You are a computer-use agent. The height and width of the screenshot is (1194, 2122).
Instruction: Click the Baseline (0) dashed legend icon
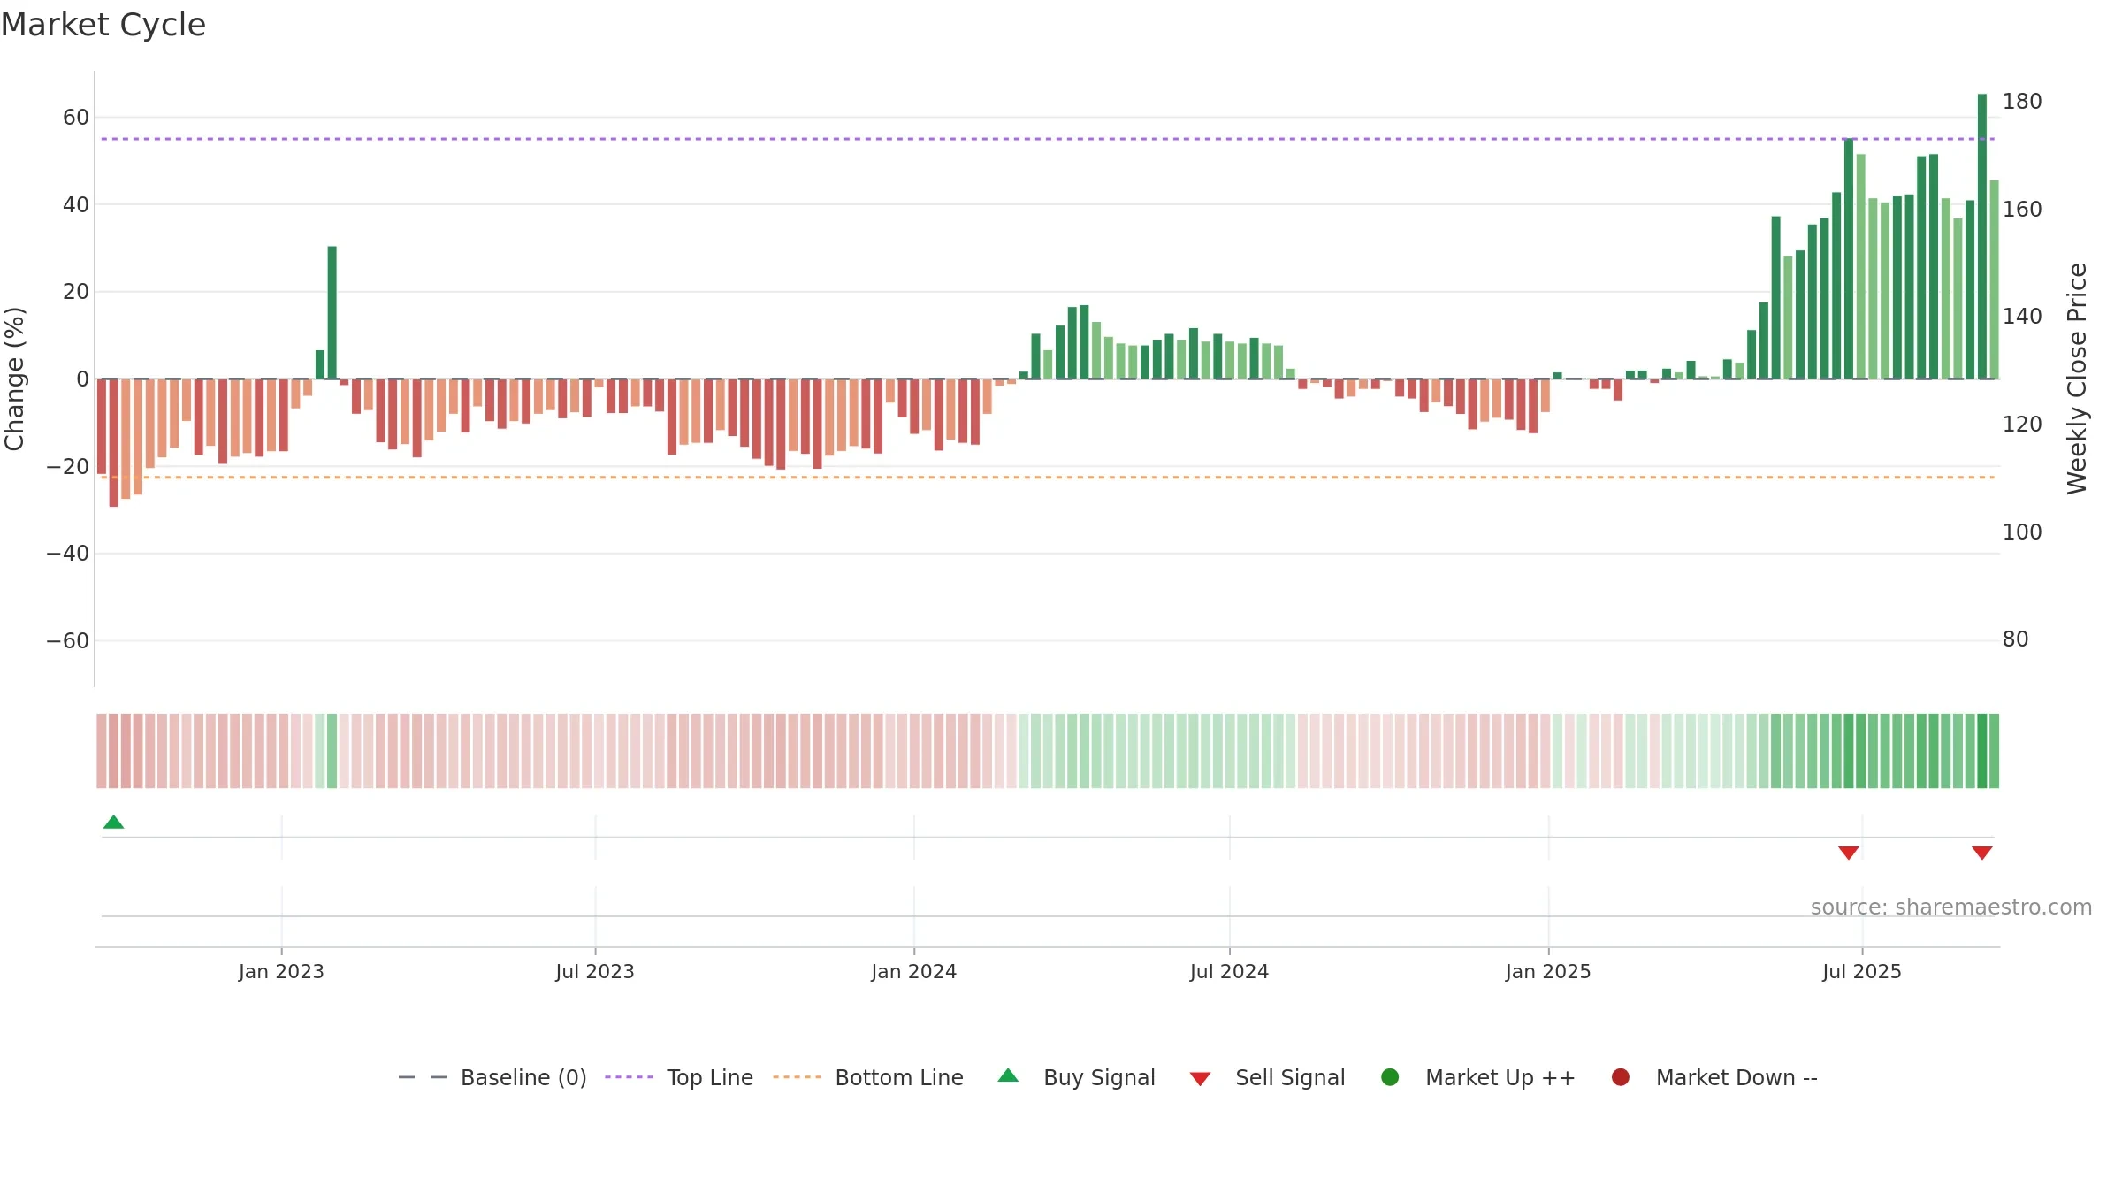[423, 1077]
